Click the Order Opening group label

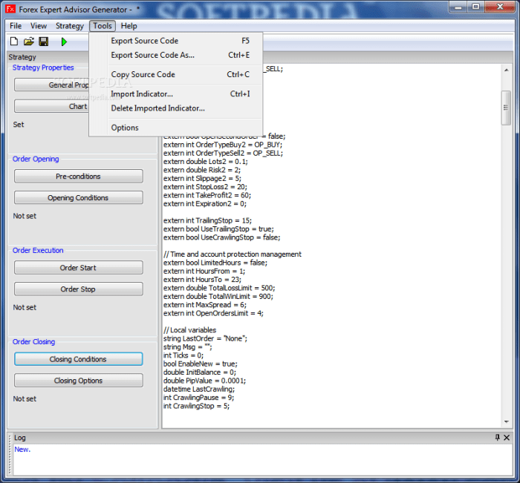36,159
